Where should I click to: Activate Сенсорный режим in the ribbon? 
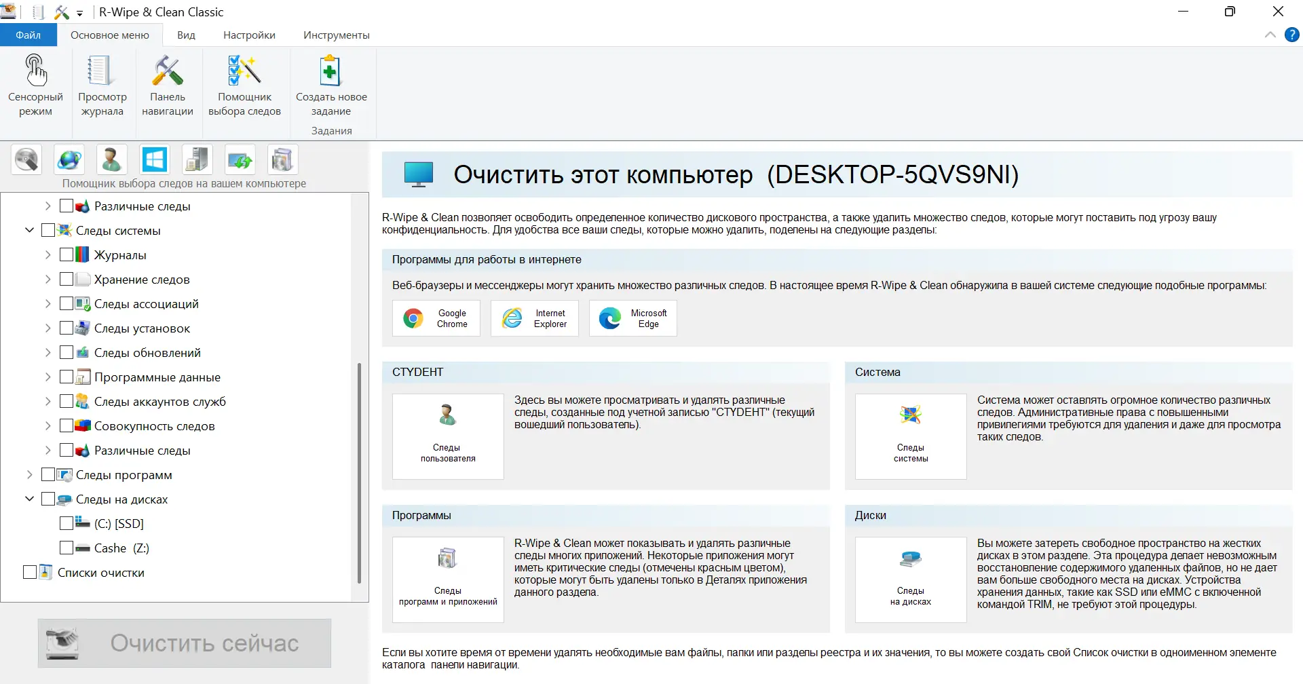click(x=35, y=85)
